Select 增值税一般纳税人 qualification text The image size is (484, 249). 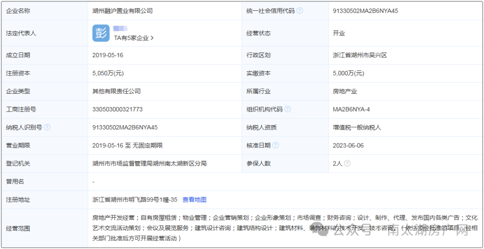[357, 127]
